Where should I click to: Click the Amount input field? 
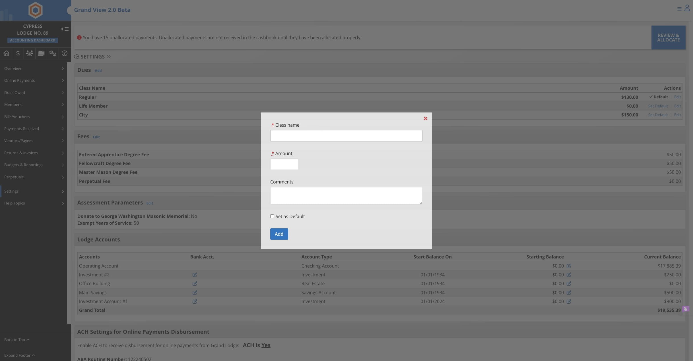[284, 164]
